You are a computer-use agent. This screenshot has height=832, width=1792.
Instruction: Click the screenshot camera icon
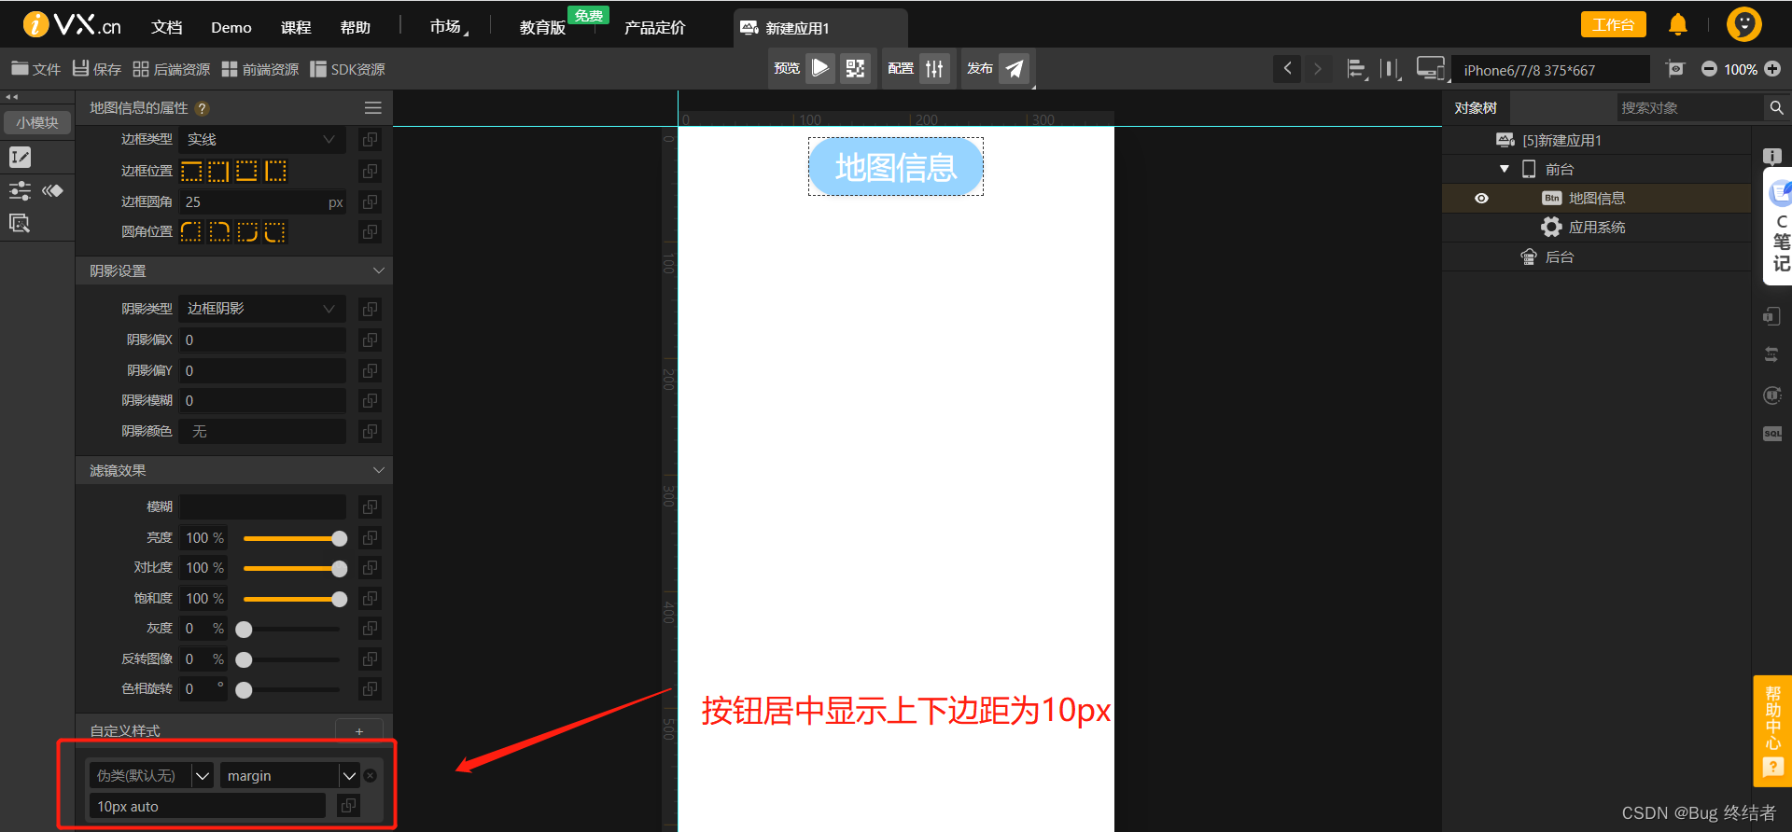click(x=1675, y=69)
